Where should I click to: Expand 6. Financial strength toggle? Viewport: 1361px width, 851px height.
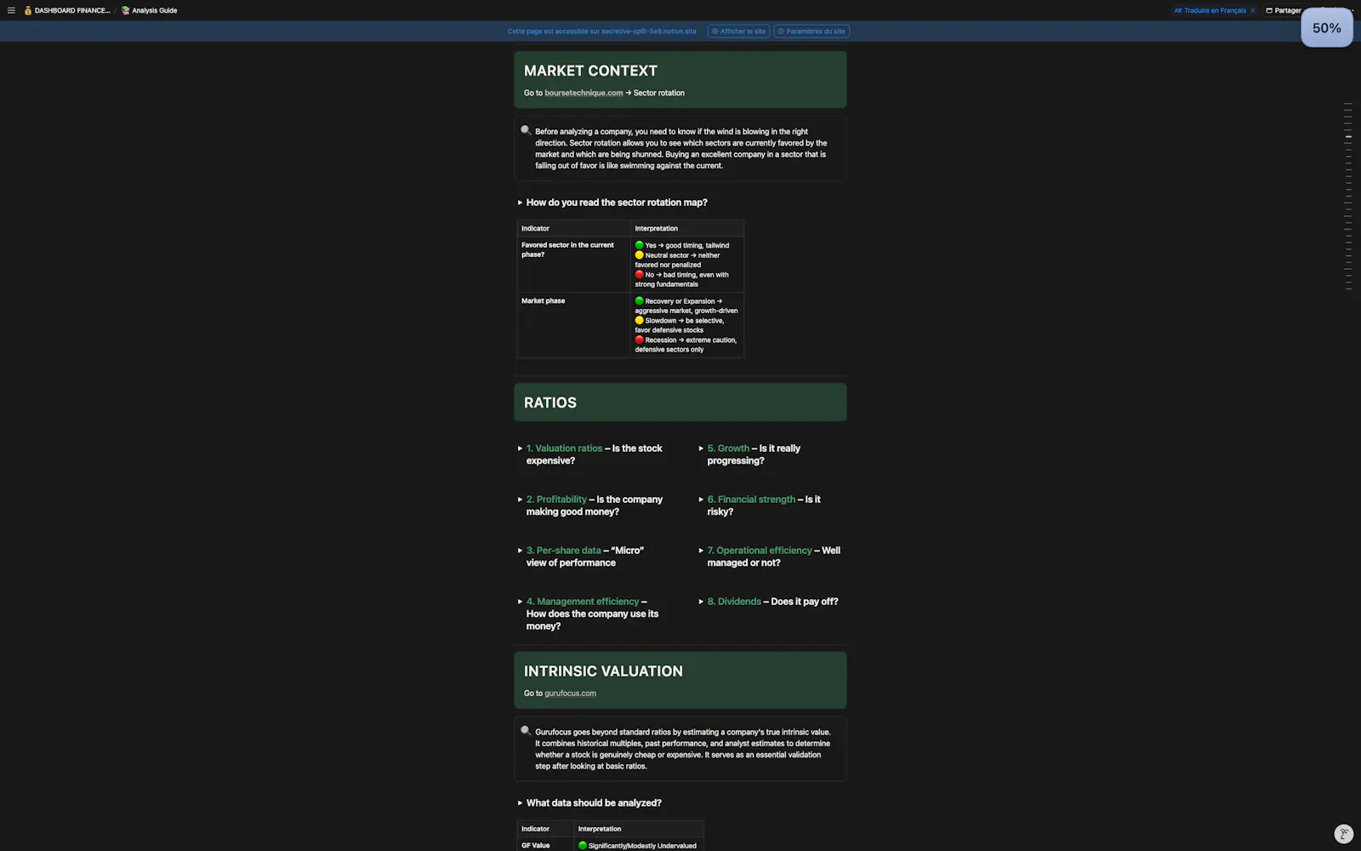coord(701,500)
